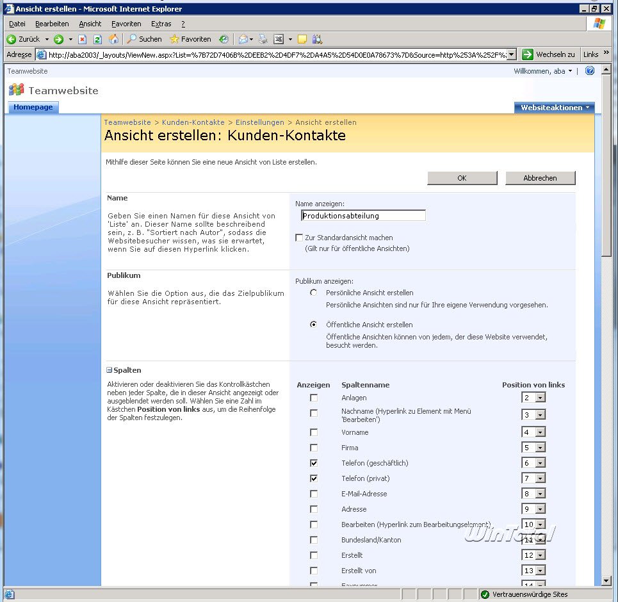Click the Stop loading icon
This screenshot has width=618, height=602.
pyautogui.click(x=82, y=39)
